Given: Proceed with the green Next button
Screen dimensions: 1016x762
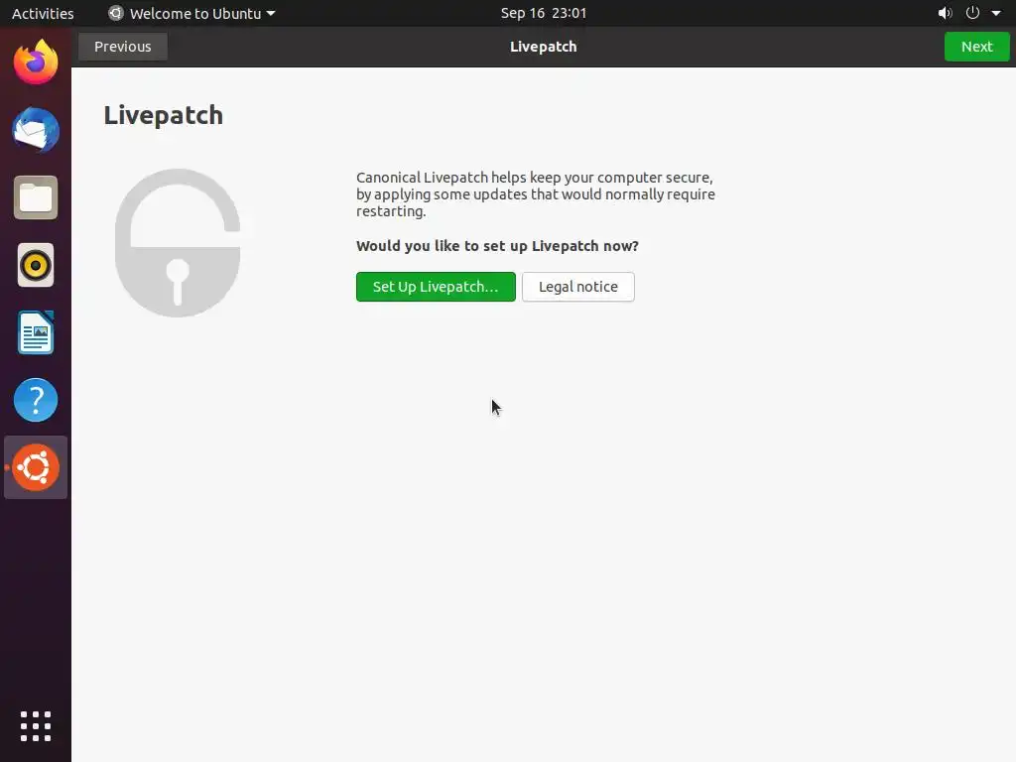Looking at the screenshot, I should [976, 47].
